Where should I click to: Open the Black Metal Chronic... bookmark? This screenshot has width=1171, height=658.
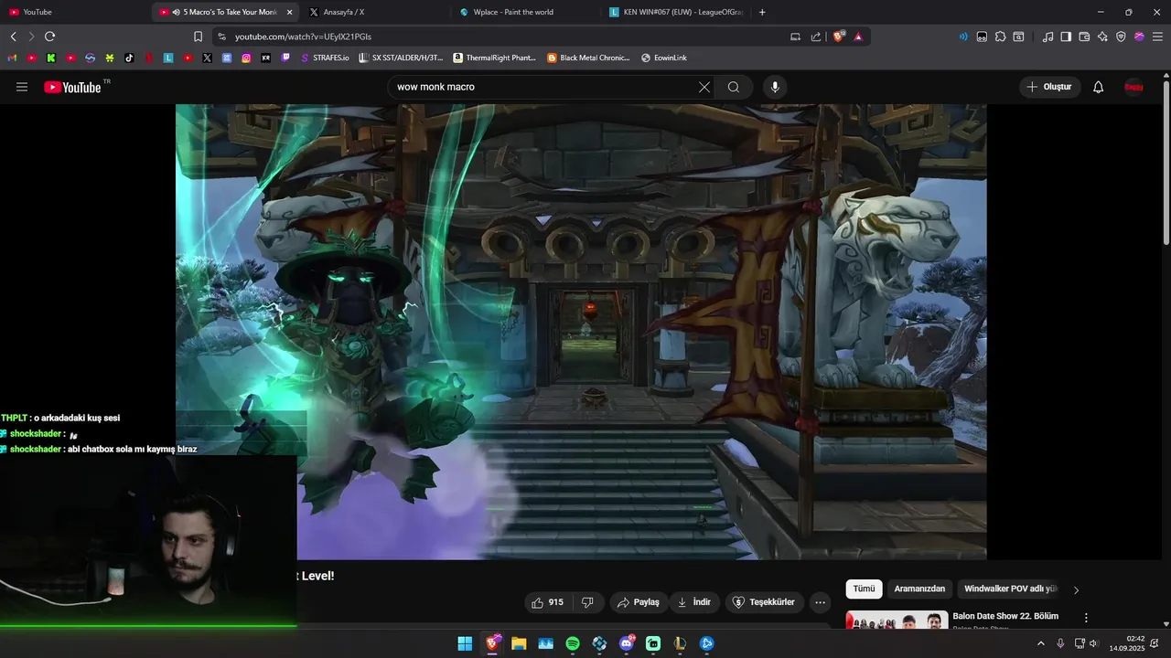pos(589,58)
